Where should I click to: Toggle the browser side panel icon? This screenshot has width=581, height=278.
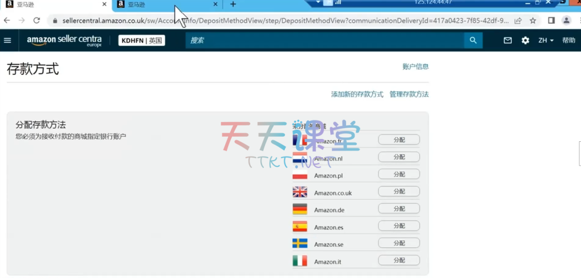point(551,20)
